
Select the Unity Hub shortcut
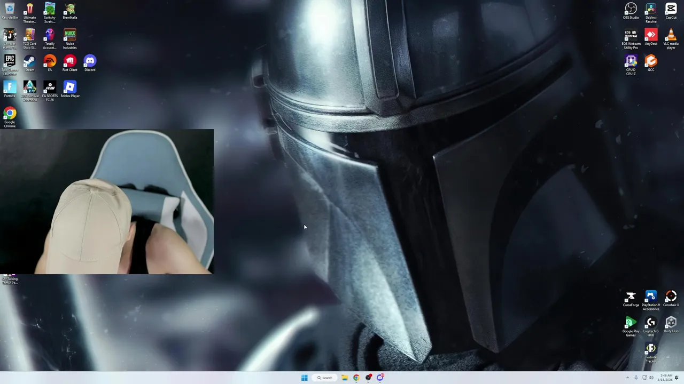click(671, 325)
